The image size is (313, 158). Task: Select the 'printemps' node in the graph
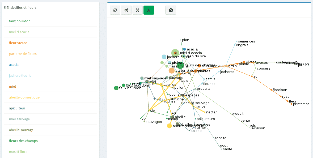click(x=292, y=104)
